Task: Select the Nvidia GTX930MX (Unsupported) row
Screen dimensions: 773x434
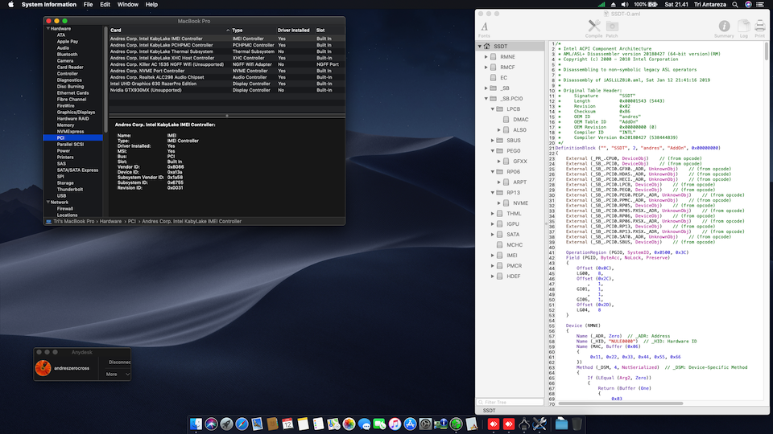Action: click(226, 90)
